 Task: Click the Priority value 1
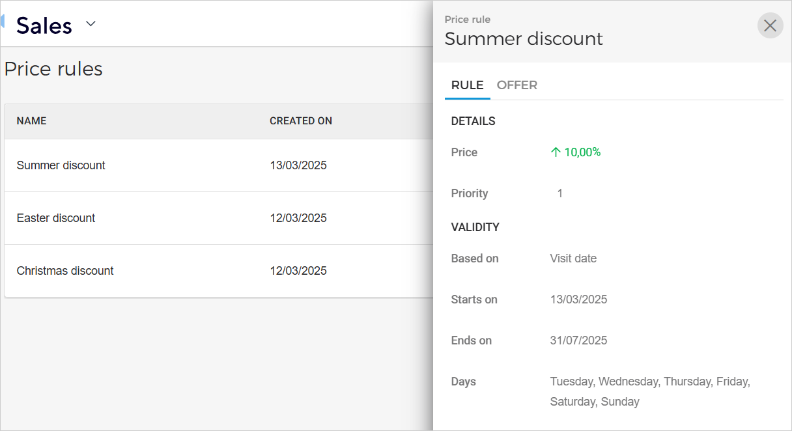(560, 193)
